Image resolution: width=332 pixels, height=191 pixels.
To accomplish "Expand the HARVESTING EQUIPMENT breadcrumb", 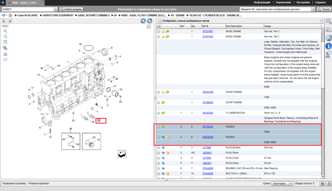I will pyautogui.click(x=41, y=15).
